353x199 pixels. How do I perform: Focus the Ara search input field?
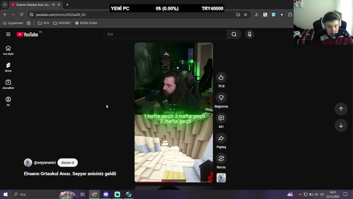pos(165,34)
